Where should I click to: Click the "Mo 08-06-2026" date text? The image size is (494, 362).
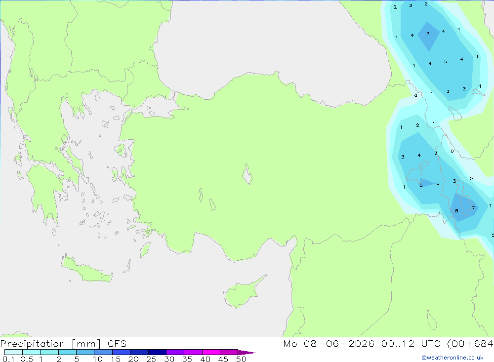[329, 343]
